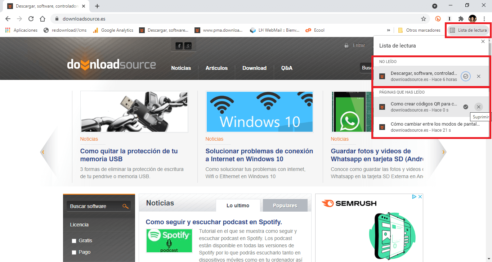Close the Lista de lectura panel
The width and height of the screenshot is (492, 262).
483,42
